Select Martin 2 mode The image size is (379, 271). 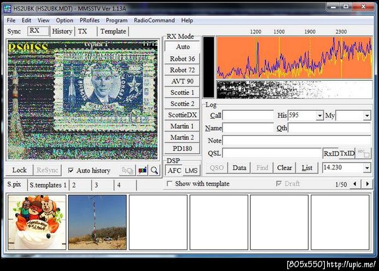coord(183,137)
